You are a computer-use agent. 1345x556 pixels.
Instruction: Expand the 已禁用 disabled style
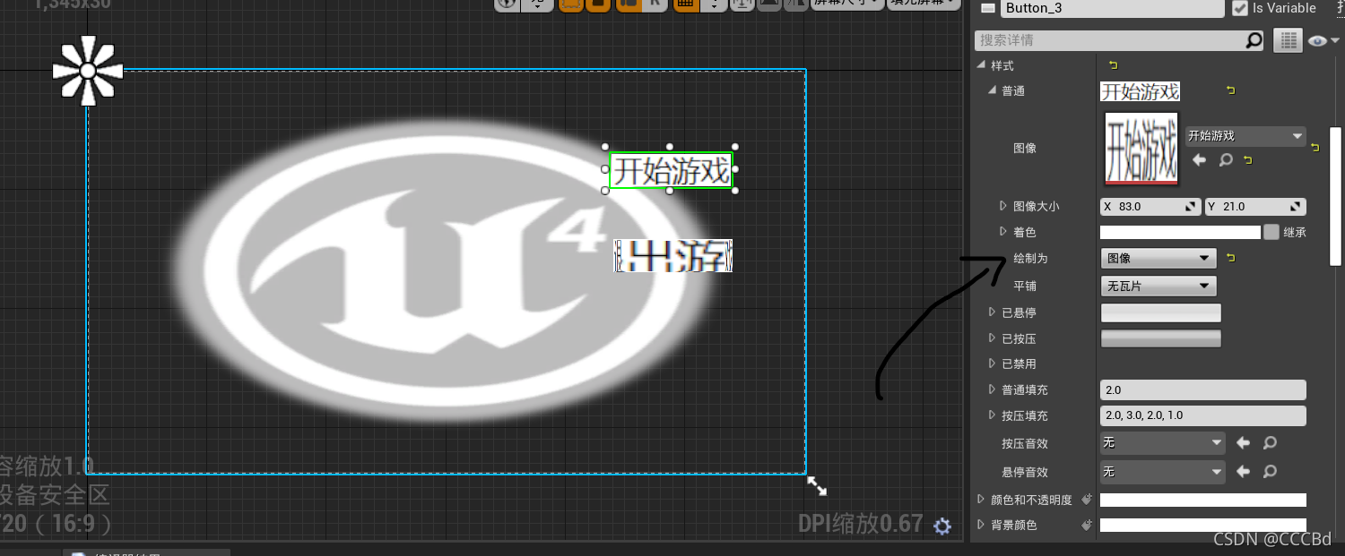(x=992, y=364)
